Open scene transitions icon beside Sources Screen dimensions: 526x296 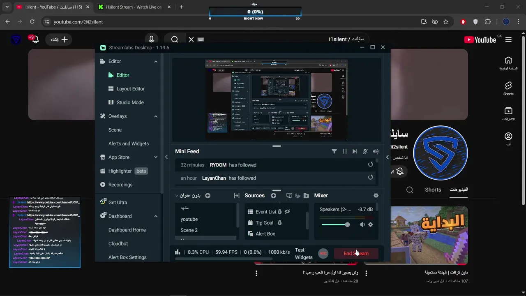[x=237, y=196]
